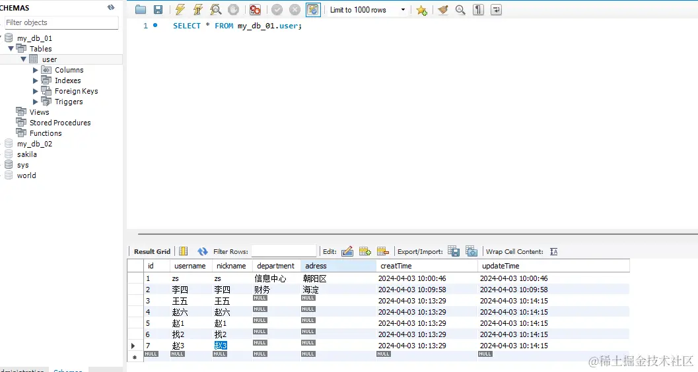Toggle Wrap Cell Content icon
Image resolution: width=698 pixels, height=372 pixels.
[554, 251]
